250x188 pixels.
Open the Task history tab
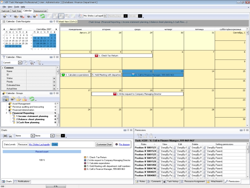tap(171, 181)
